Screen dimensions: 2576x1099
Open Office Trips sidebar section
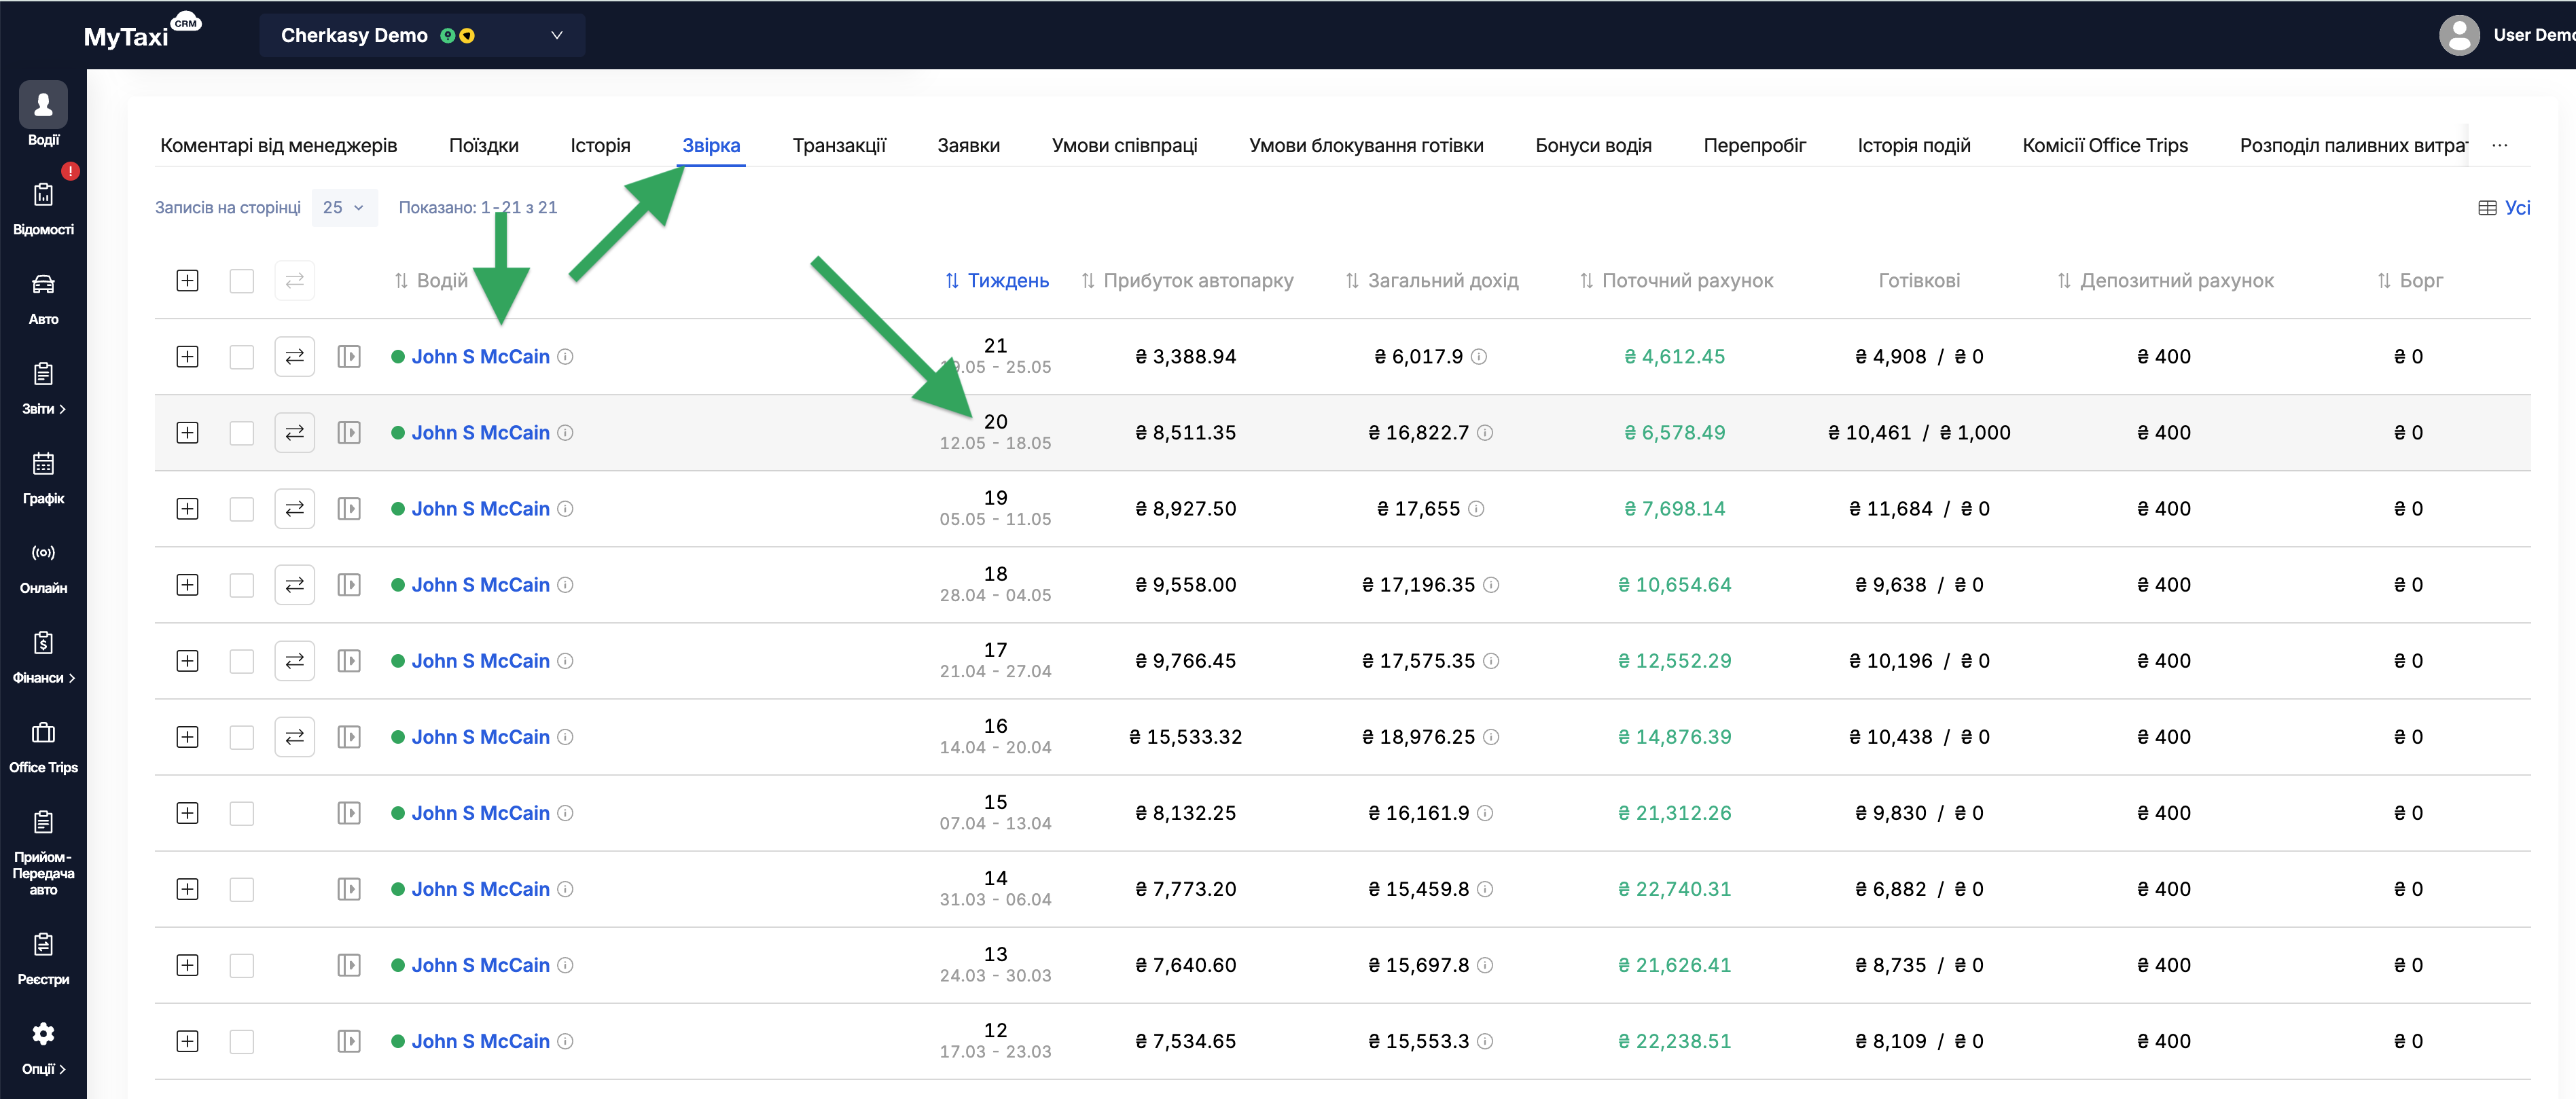(43, 746)
